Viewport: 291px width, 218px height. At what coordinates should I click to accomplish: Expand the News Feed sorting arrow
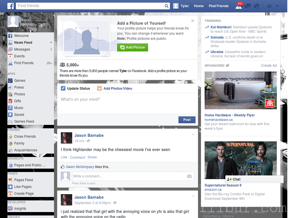pos(51,43)
